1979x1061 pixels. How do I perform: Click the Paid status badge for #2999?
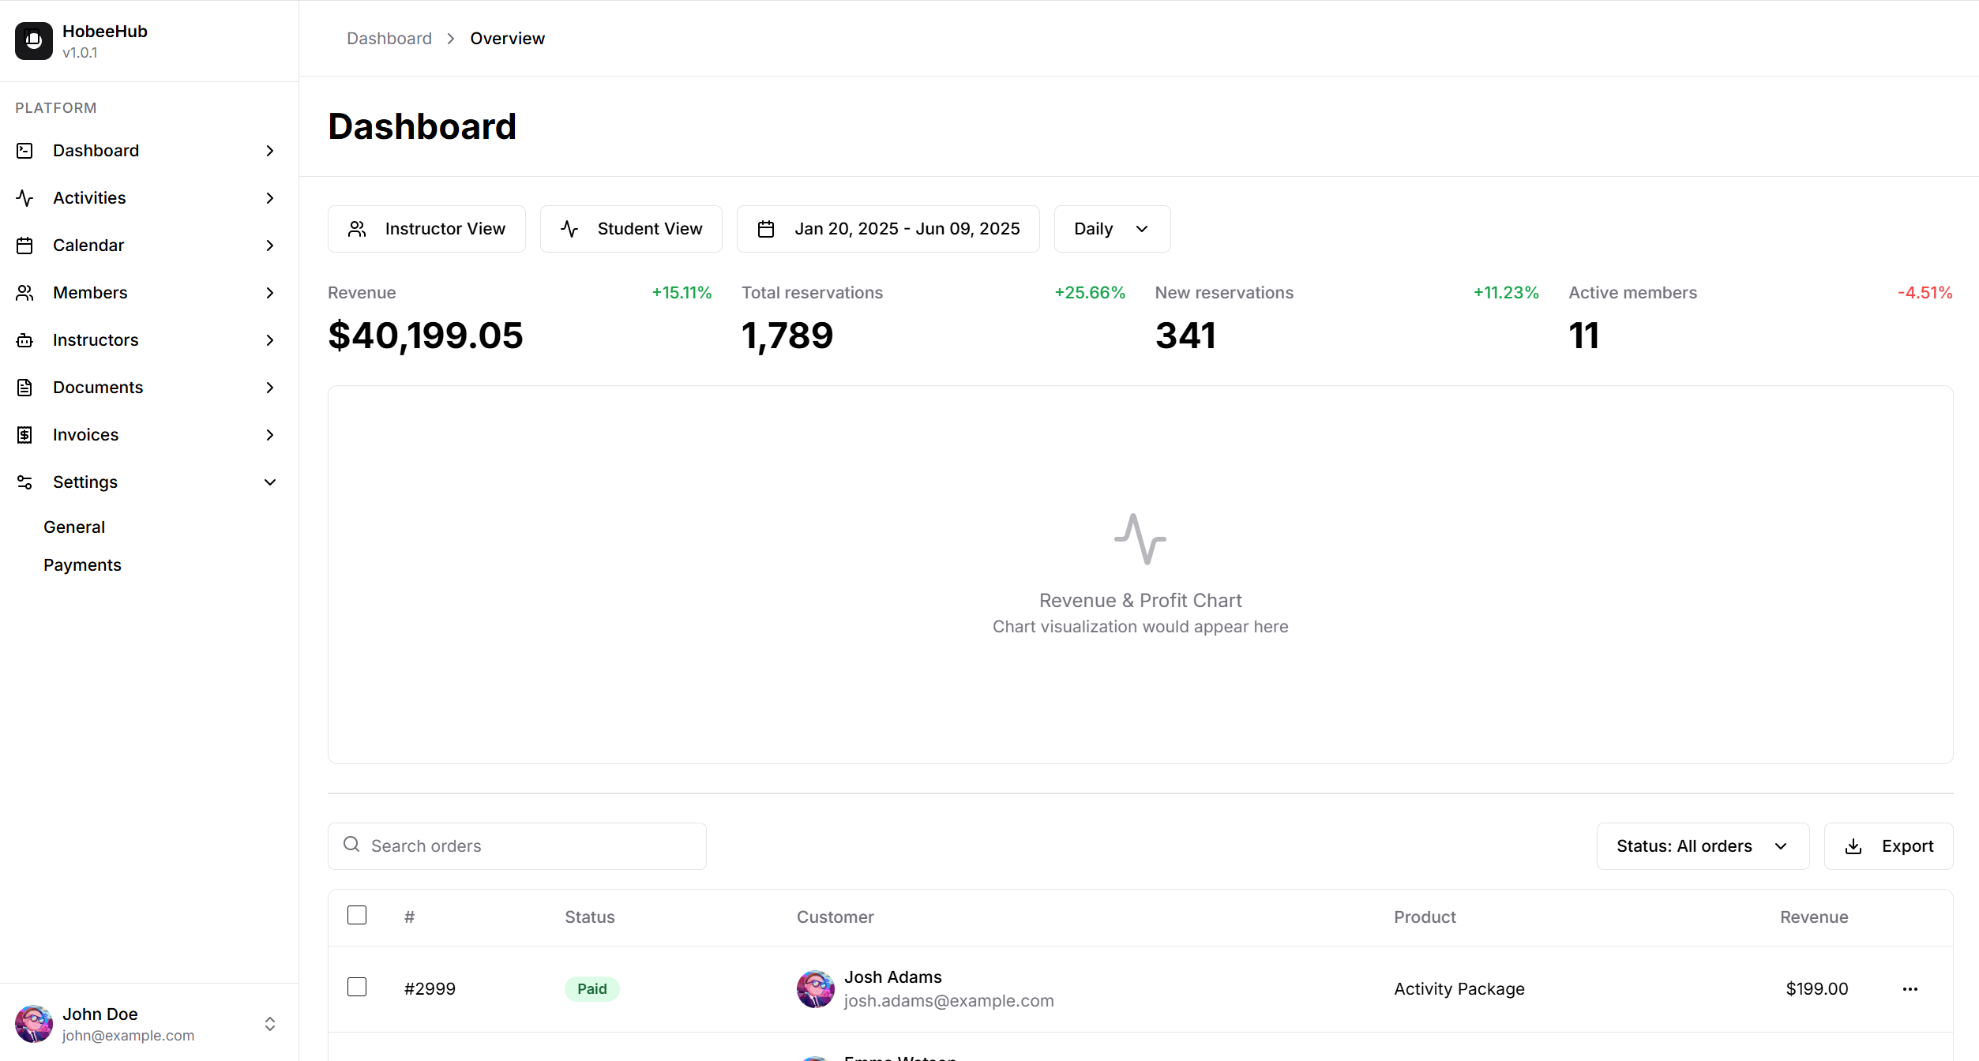click(x=592, y=989)
